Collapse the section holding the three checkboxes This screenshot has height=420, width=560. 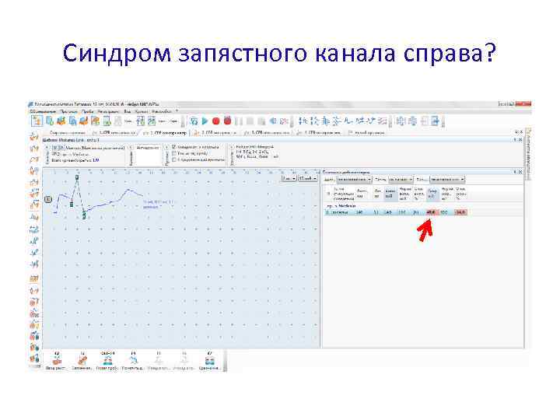(x=166, y=147)
